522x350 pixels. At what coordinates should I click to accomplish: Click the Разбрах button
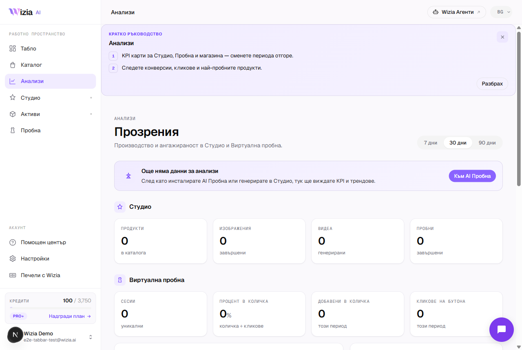[492, 84]
